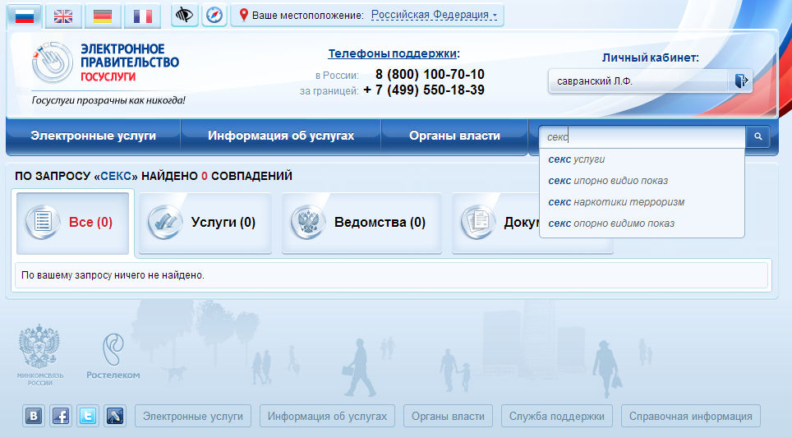Open Органы власти menu

coord(454,136)
